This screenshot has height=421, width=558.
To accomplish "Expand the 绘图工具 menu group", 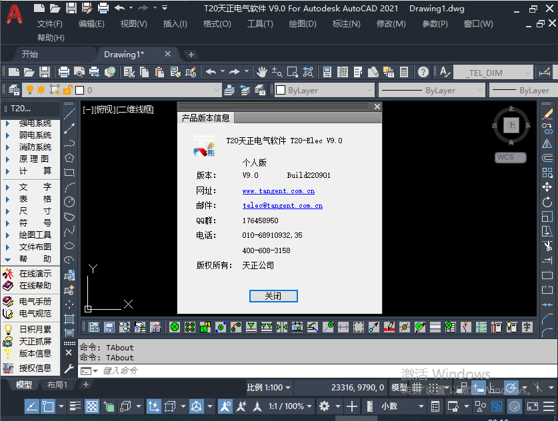I will pyautogui.click(x=29, y=234).
